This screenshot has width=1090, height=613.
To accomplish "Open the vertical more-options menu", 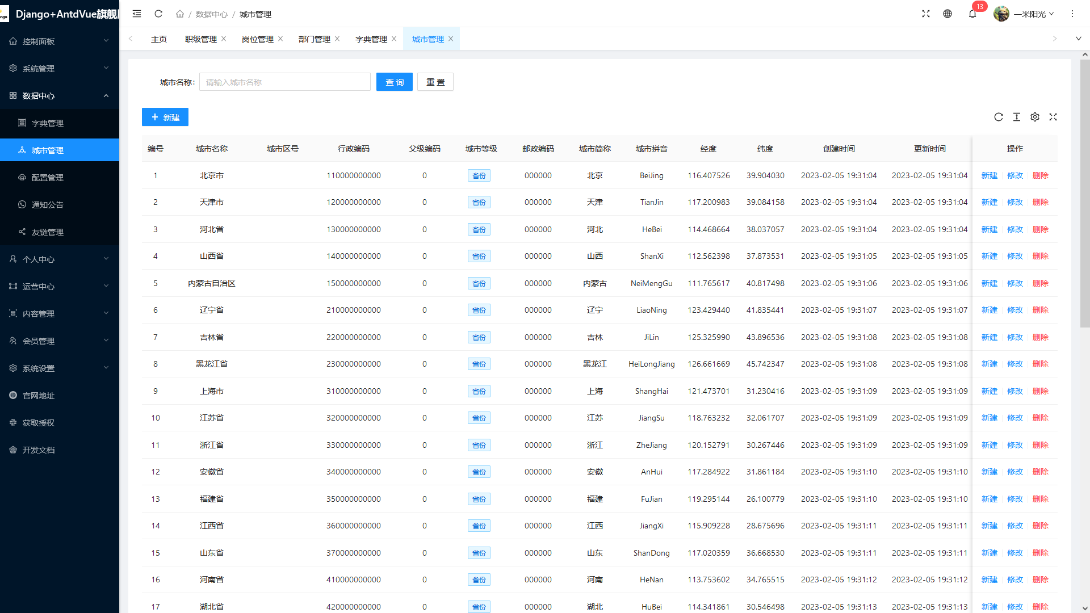I will click(1072, 14).
